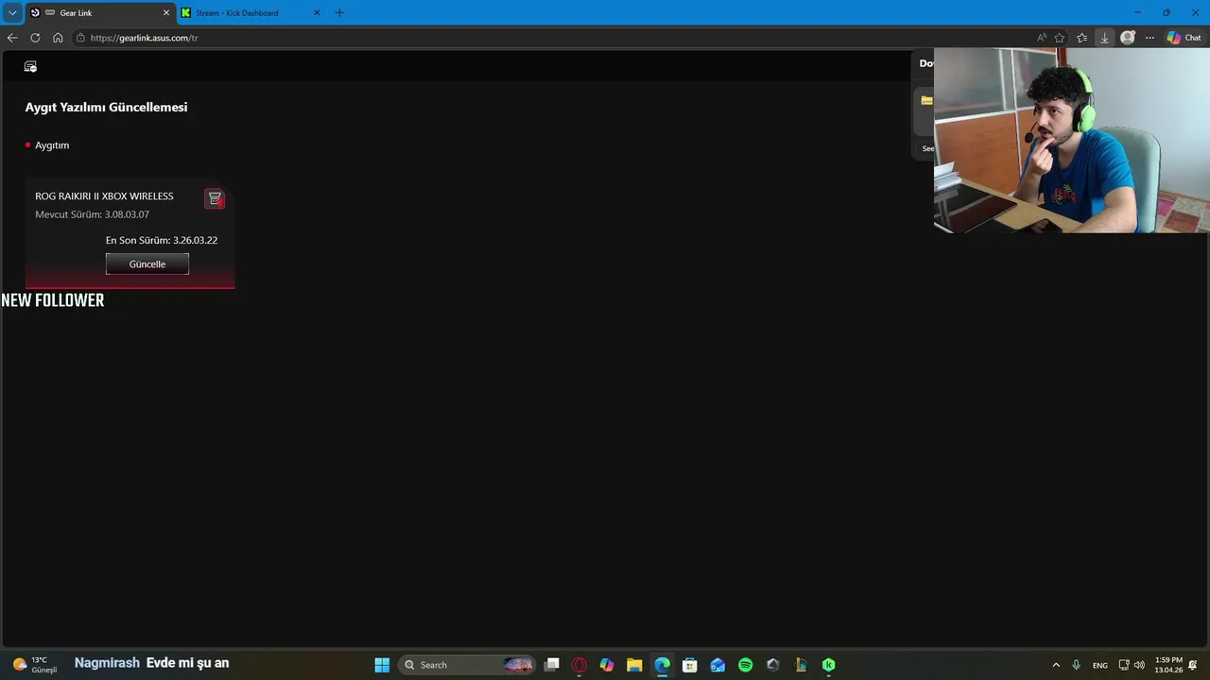
Task: Change the ENG input language
Action: pos(1100,665)
